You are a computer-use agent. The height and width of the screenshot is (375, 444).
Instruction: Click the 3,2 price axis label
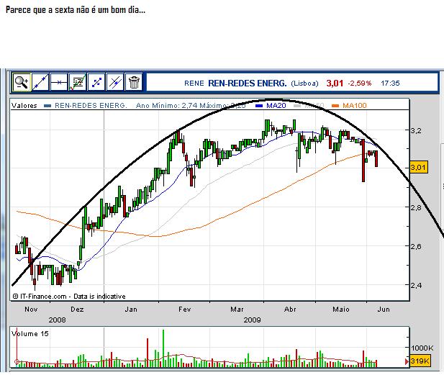click(x=416, y=130)
